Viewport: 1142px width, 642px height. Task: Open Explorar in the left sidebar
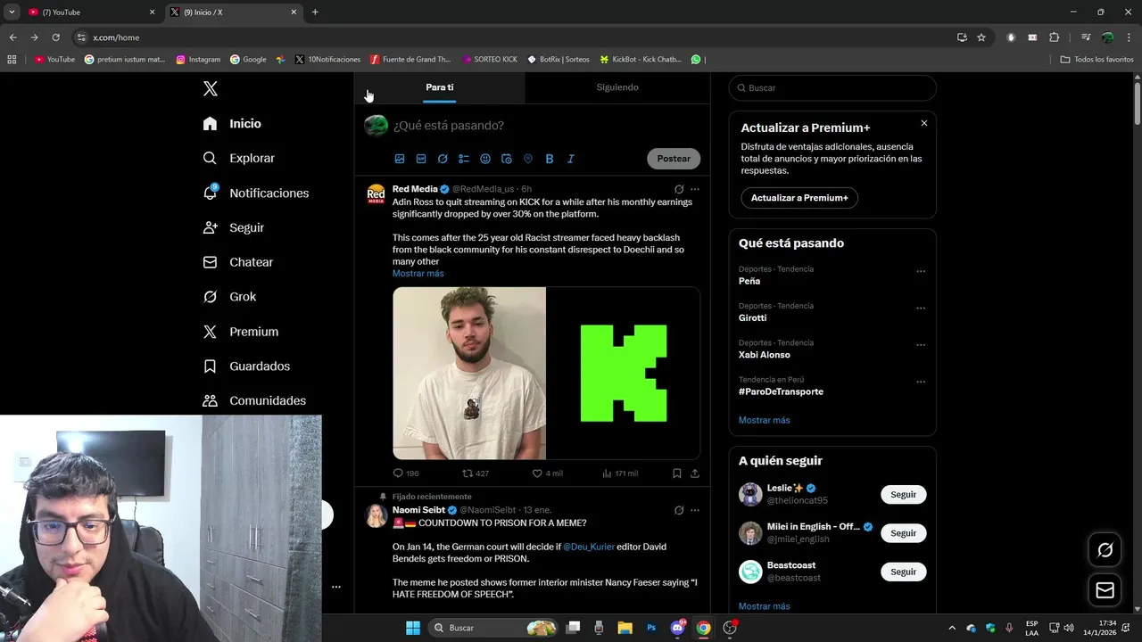238,158
